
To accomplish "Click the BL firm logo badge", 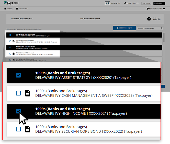I will coord(107,3).
